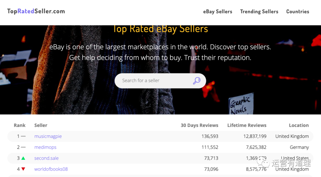Visit the second.sale seller page

(46, 158)
